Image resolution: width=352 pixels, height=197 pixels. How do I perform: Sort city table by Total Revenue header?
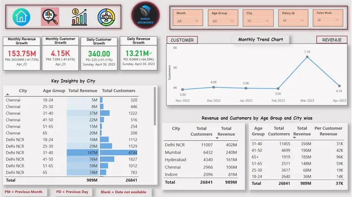coord(226,132)
